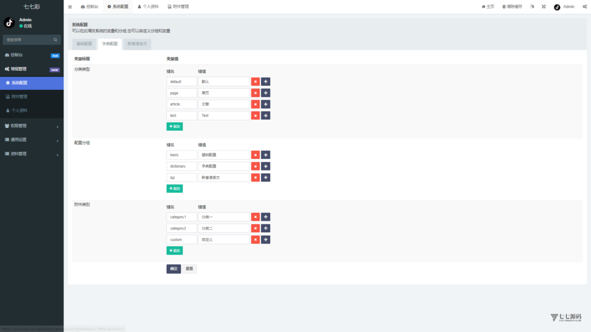Open 附件管理 in the sidebar
591x332 pixels.
point(20,97)
